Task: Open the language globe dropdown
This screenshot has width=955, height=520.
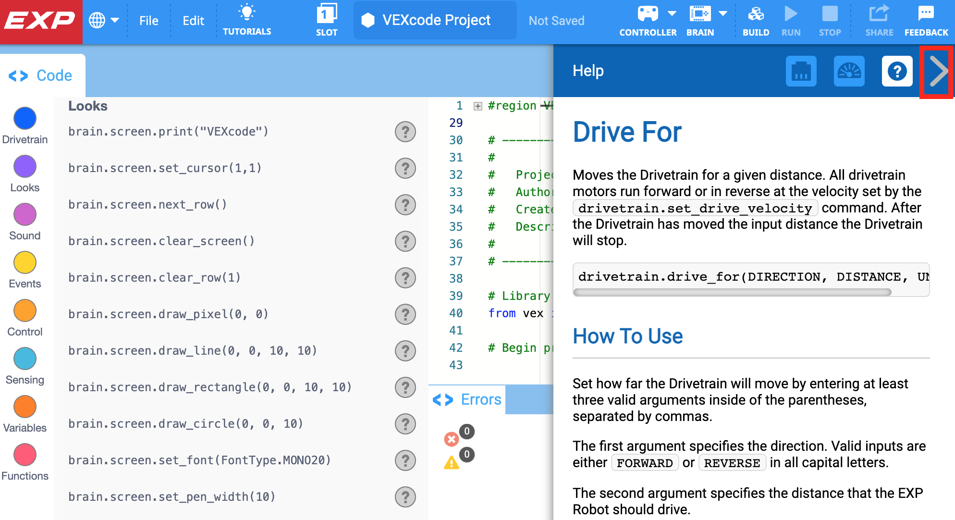Action: (x=104, y=20)
